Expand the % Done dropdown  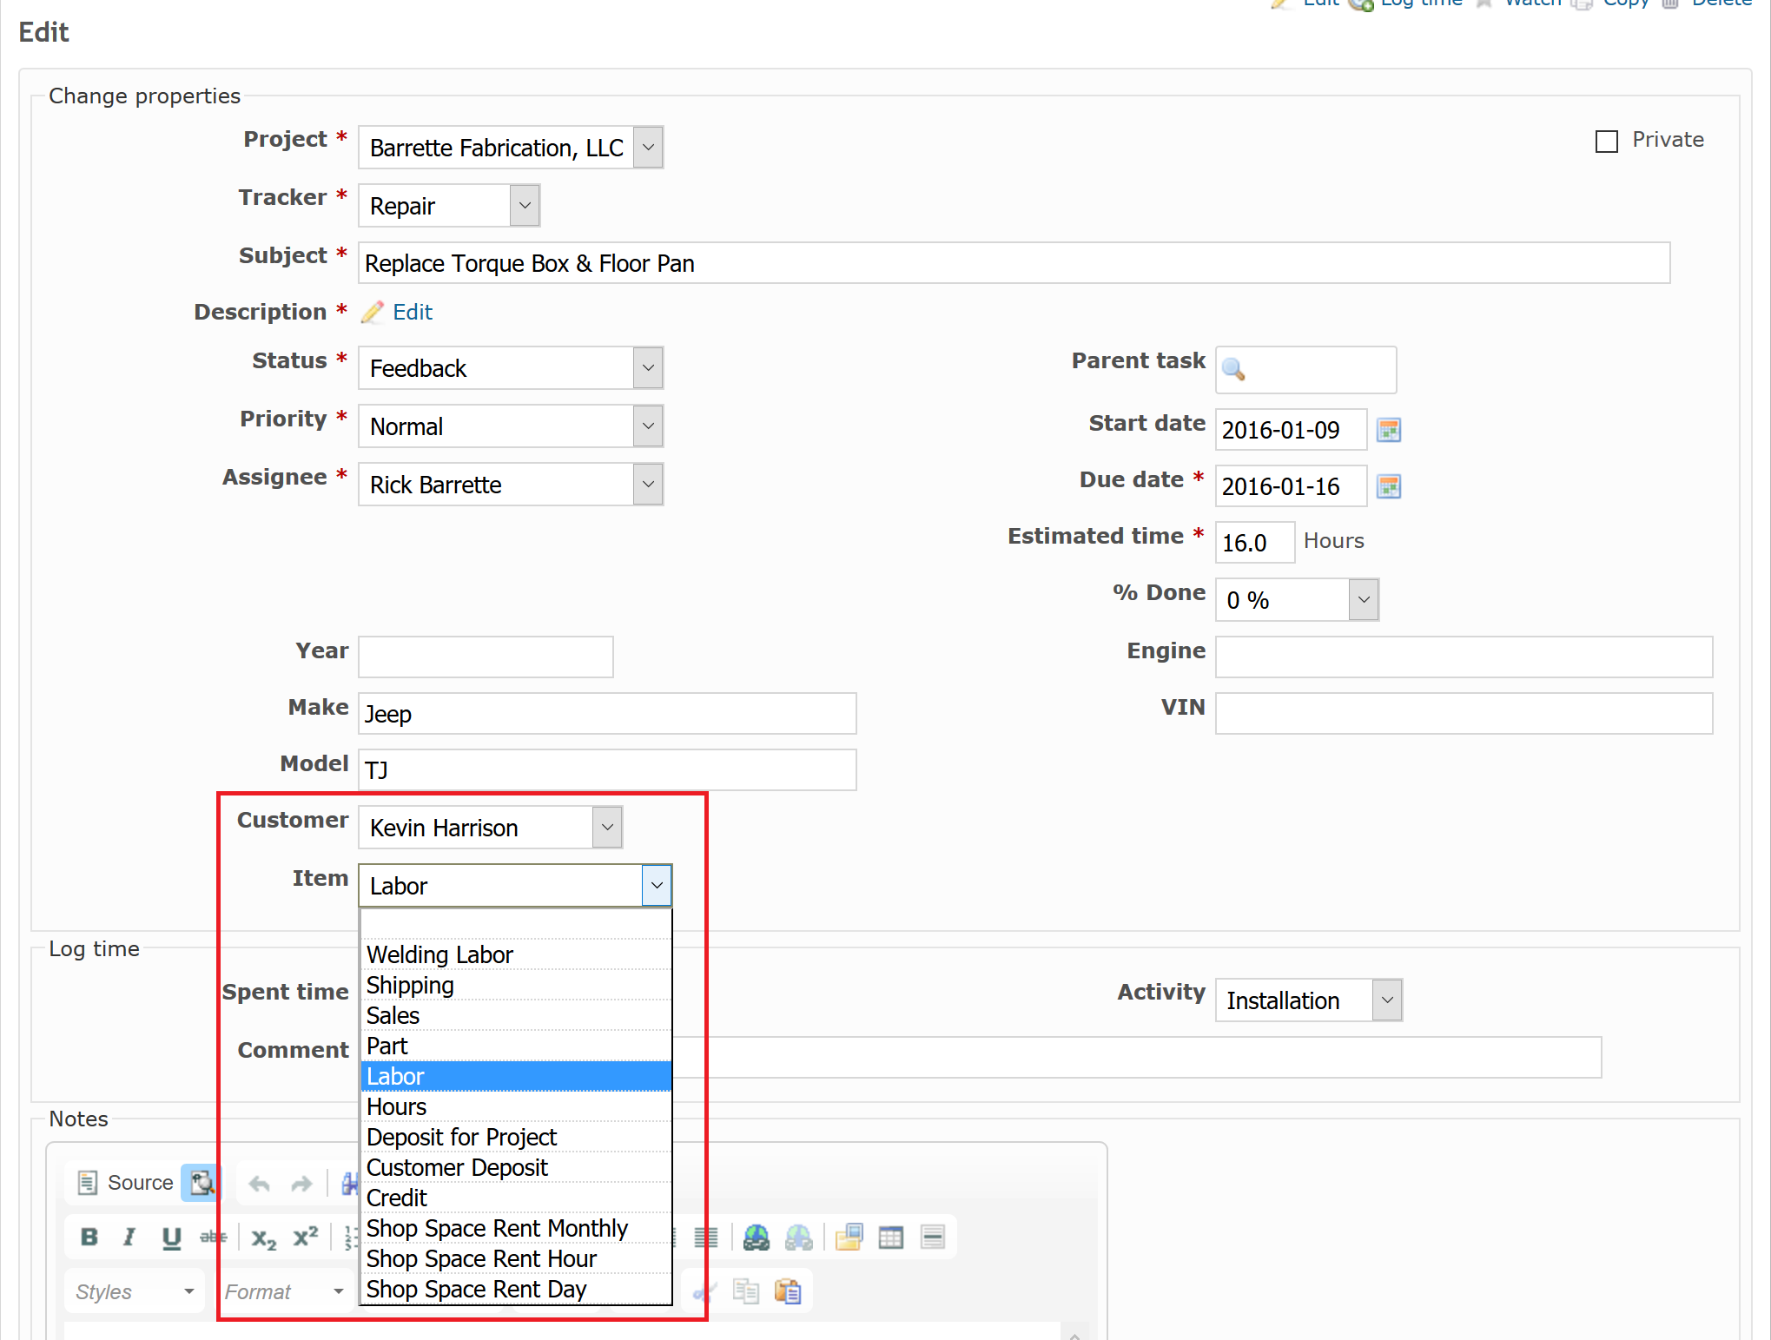click(1362, 599)
